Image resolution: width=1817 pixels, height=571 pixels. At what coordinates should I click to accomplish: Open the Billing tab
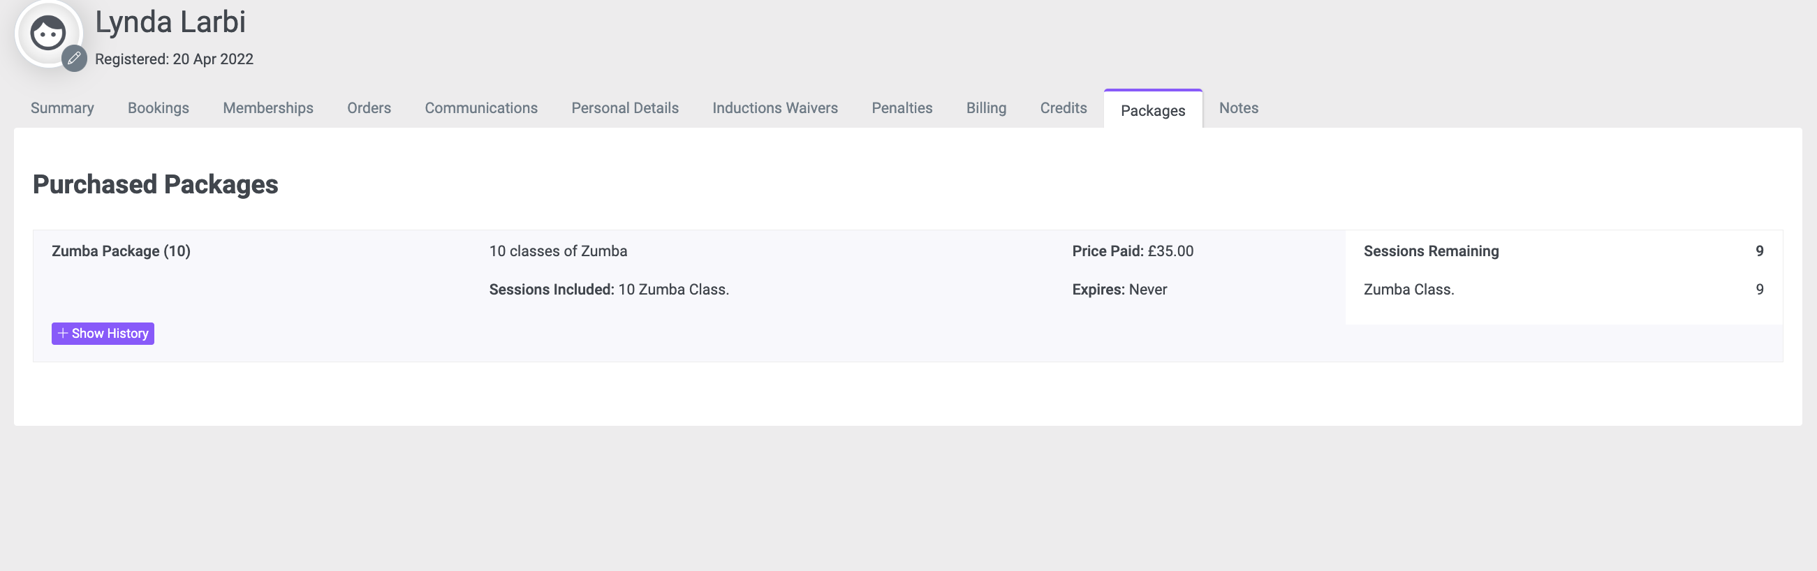click(986, 108)
